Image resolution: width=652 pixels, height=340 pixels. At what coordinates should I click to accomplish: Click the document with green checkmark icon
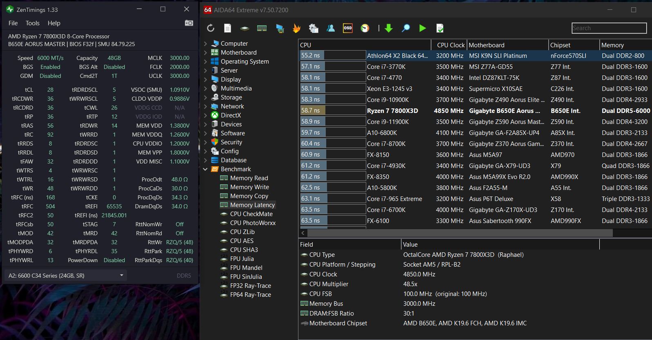[x=440, y=28]
